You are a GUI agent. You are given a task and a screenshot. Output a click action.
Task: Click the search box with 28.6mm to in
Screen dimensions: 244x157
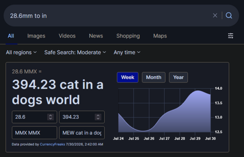109,15
